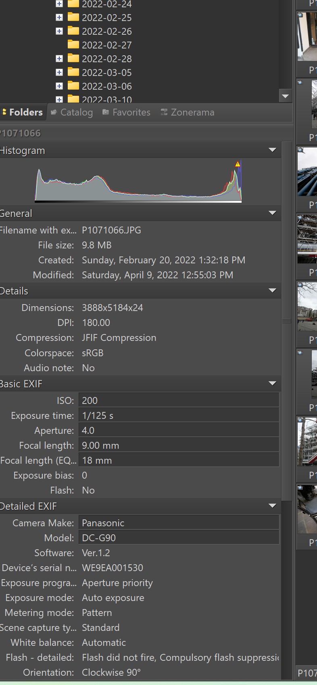Expand the 2022-02-28 folder node
Viewport: 317px width, 685px height.
tap(59, 59)
